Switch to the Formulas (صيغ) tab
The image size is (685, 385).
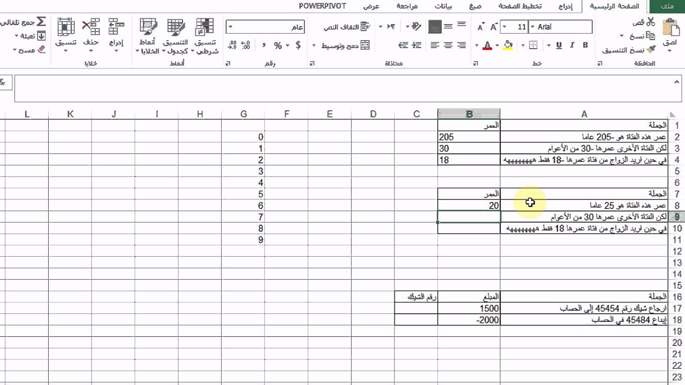(475, 6)
